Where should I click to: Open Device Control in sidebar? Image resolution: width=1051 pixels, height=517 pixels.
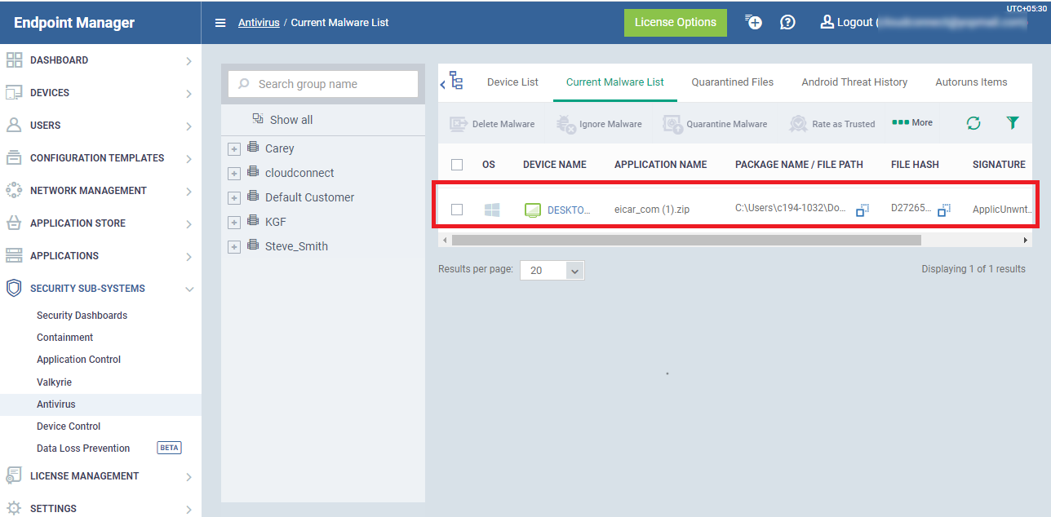click(x=69, y=426)
